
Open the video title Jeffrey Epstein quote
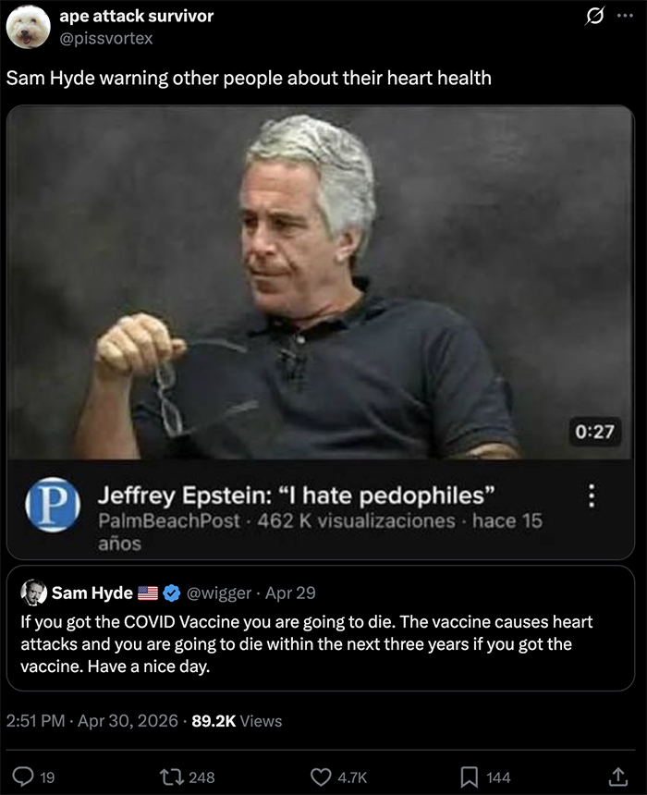(x=296, y=495)
